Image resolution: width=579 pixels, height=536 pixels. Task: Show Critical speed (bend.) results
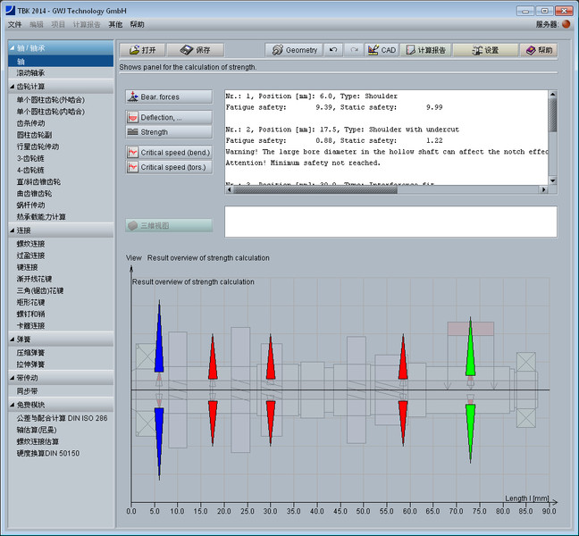[x=169, y=153]
